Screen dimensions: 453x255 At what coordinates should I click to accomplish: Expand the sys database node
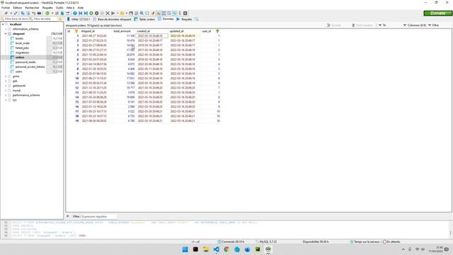coord(6,100)
